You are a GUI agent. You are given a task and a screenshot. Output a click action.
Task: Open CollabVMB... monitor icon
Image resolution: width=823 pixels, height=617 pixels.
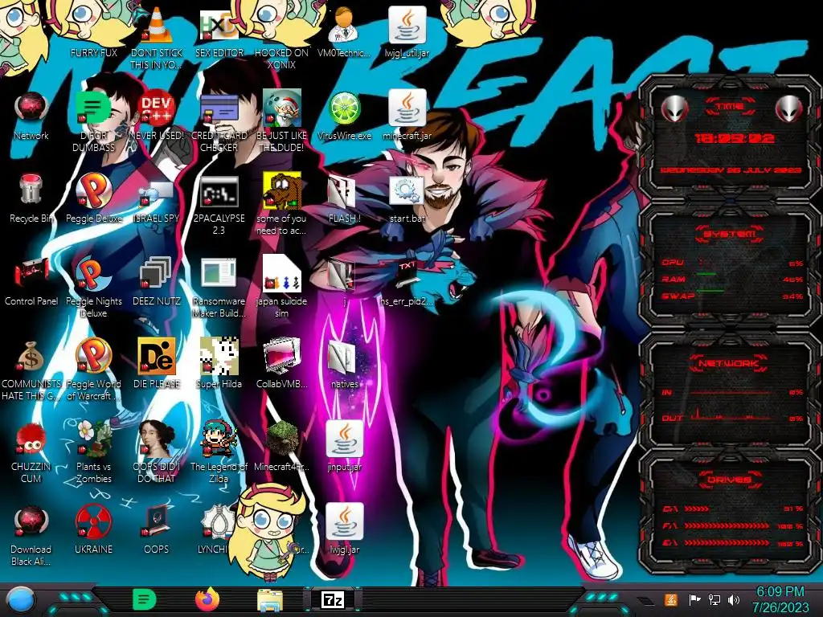tap(282, 357)
